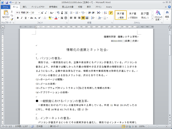Switch to the Avery tab
Image resolution: width=172 pixels, height=129 pixels.
coord(109,7)
